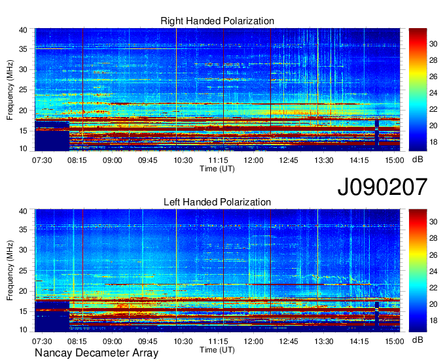Click the 40 MHz tick of Left Handed plot
The width and height of the screenshot is (445, 361).
coord(23,211)
